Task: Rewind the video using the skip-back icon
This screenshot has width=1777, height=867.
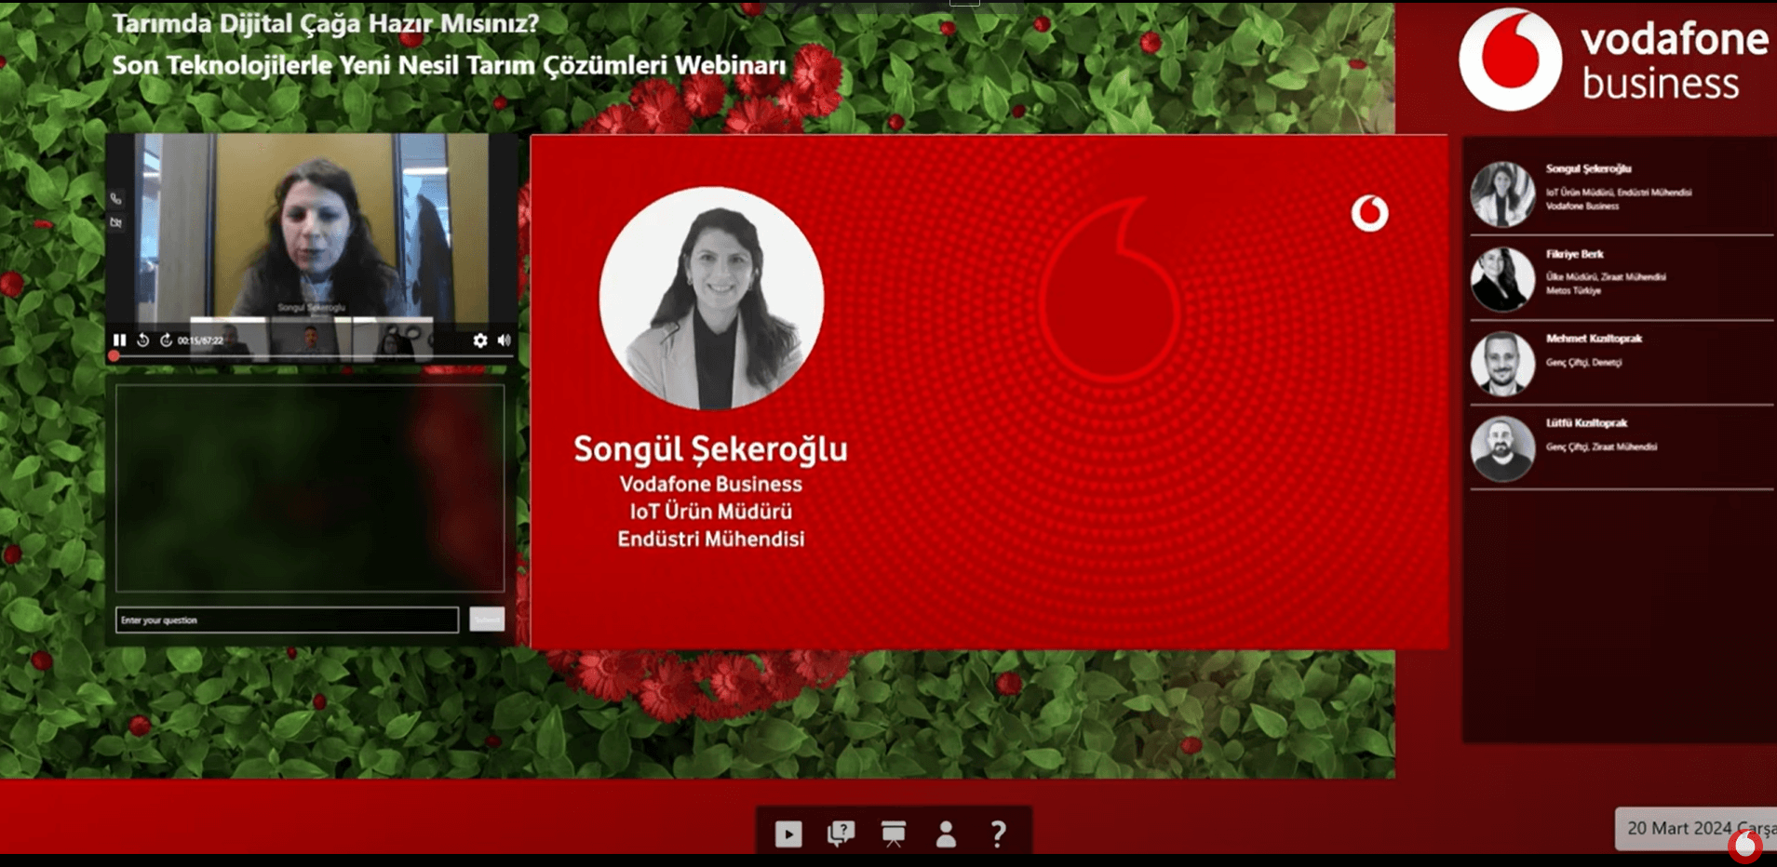Action: 142,340
